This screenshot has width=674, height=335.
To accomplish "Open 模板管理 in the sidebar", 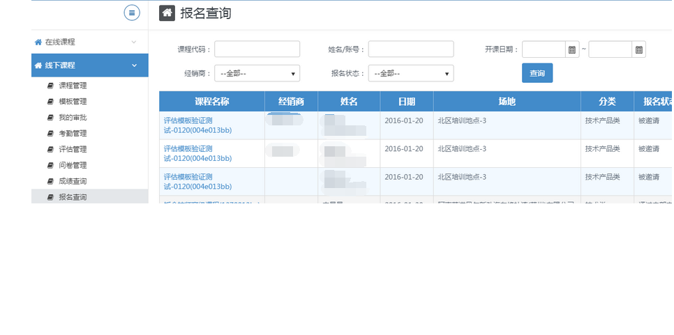I will point(73,102).
